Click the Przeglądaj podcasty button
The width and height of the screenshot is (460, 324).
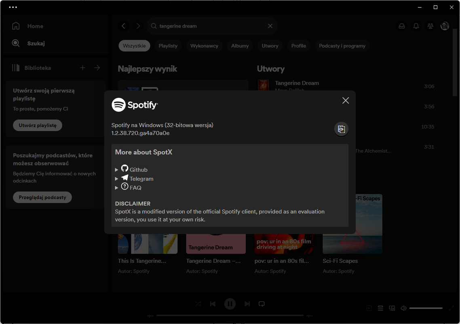click(42, 197)
